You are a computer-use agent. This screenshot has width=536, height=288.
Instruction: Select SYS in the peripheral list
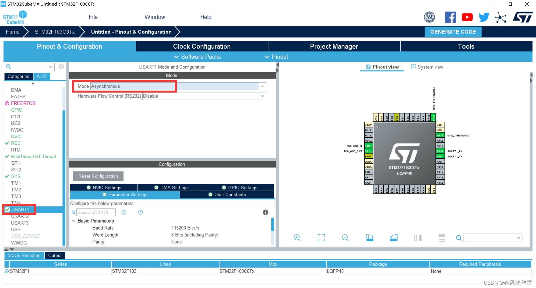click(16, 176)
